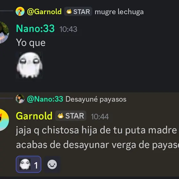
Task: Click the Nano:33 username above "Yo que"
Action: (35, 28)
